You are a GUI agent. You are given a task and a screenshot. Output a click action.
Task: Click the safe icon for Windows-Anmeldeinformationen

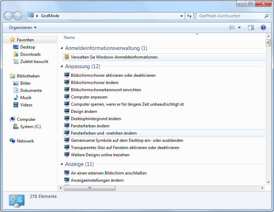point(67,57)
